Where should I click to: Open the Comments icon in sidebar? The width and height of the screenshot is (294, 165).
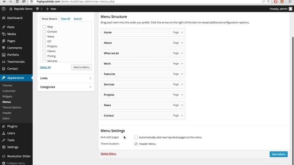(4, 48)
